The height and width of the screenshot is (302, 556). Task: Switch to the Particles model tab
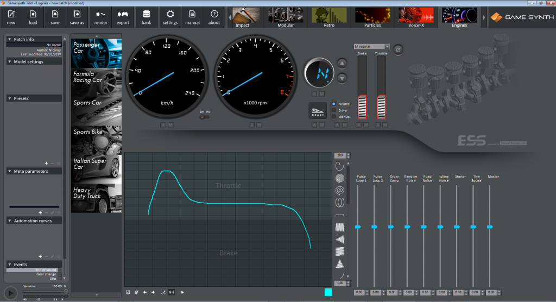[372, 17]
